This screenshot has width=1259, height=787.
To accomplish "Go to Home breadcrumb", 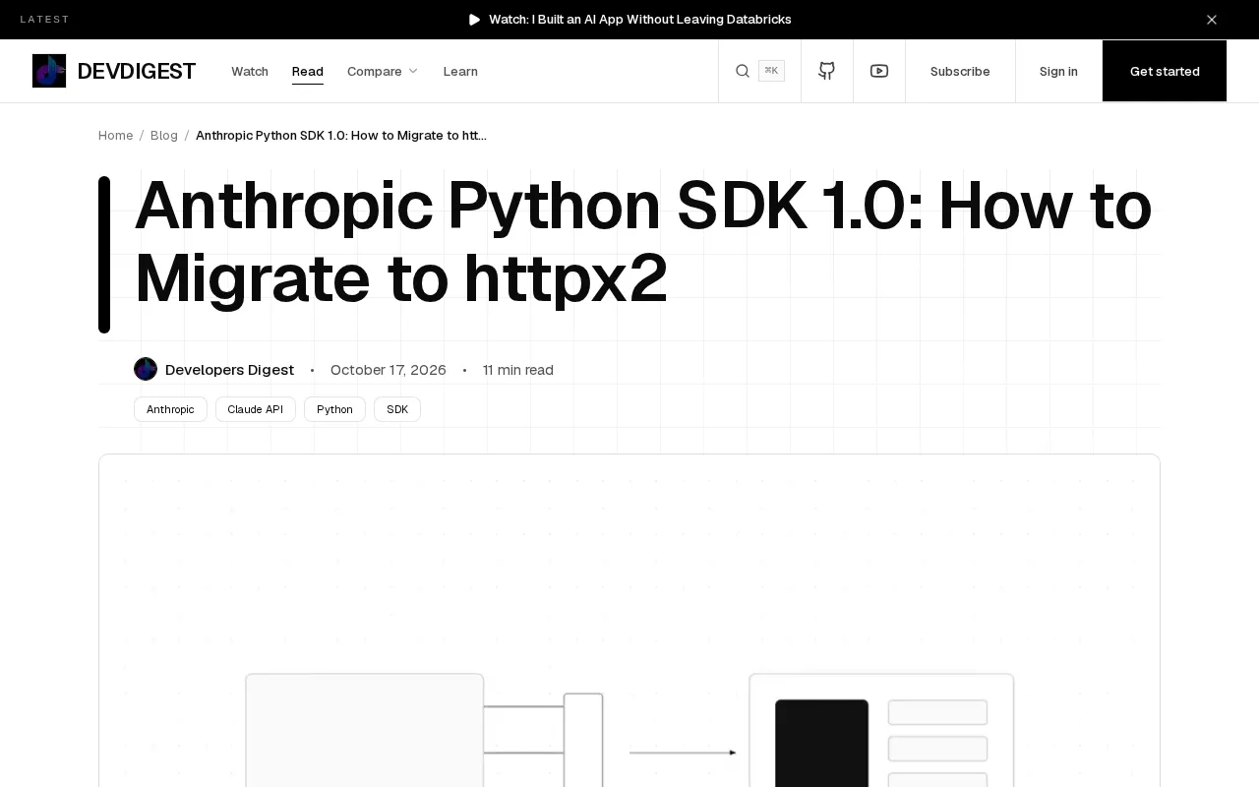I will point(115,135).
